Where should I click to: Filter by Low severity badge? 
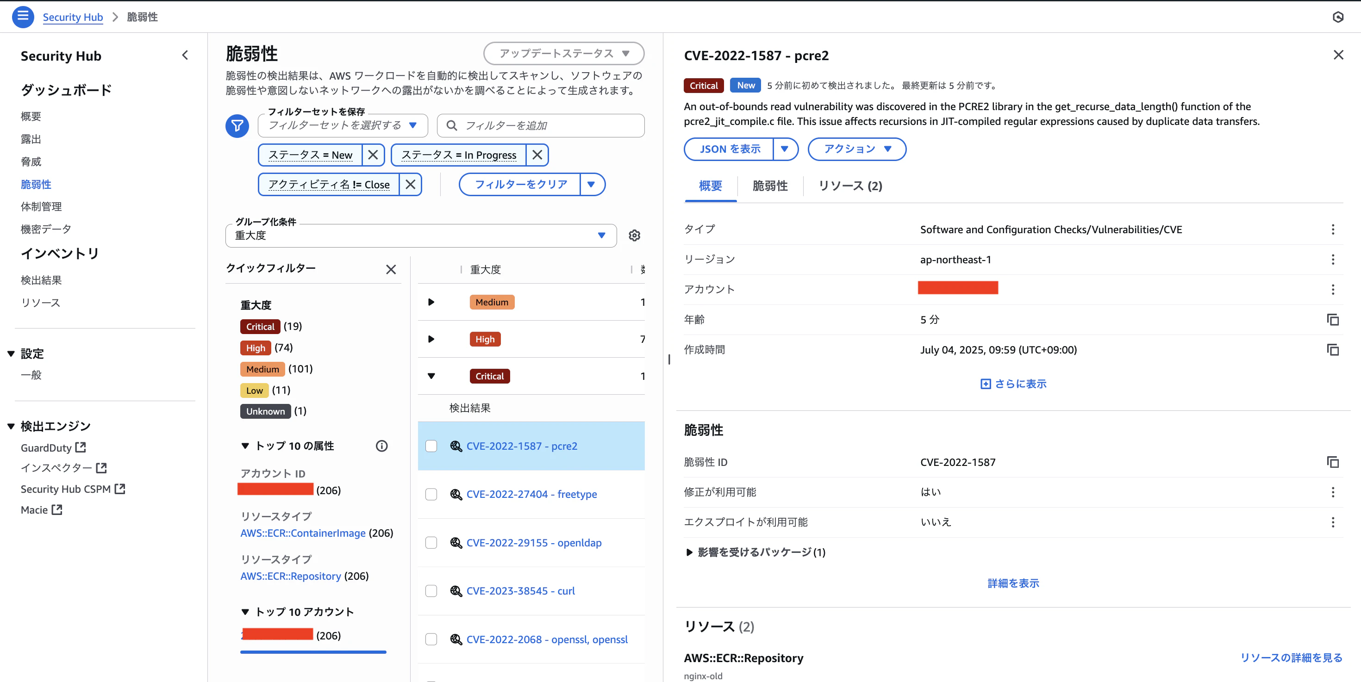[254, 390]
